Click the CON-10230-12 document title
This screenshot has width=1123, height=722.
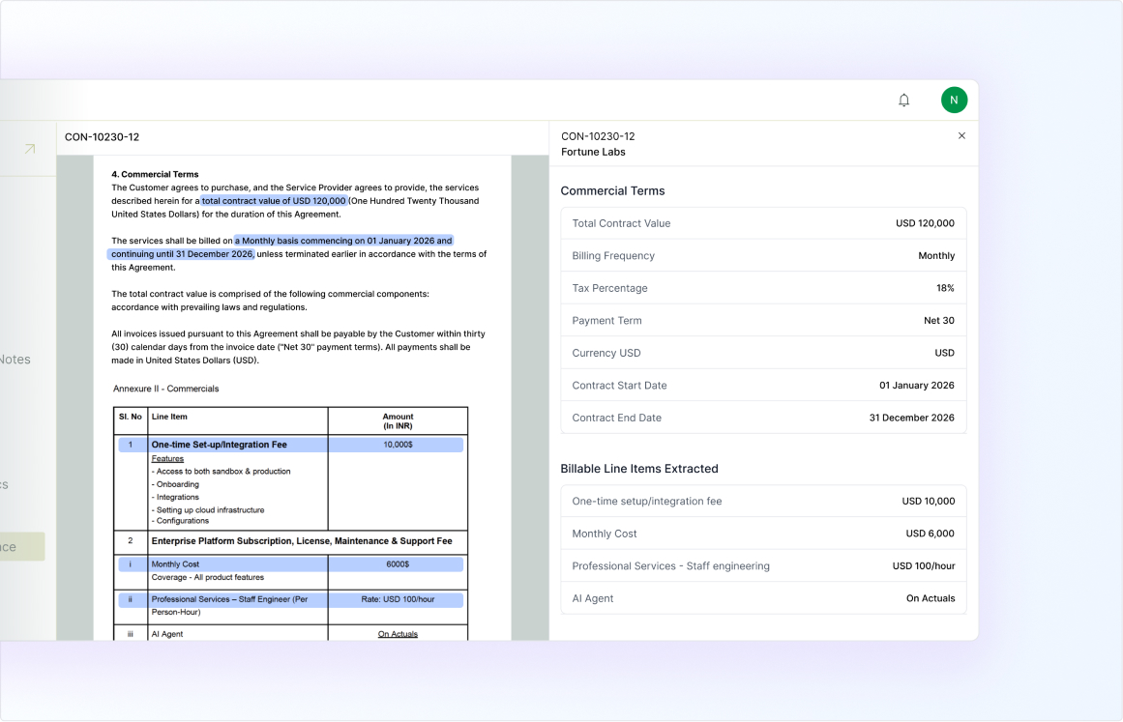102,137
